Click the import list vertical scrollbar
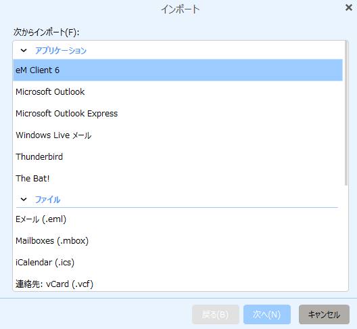 pyautogui.click(x=346, y=113)
